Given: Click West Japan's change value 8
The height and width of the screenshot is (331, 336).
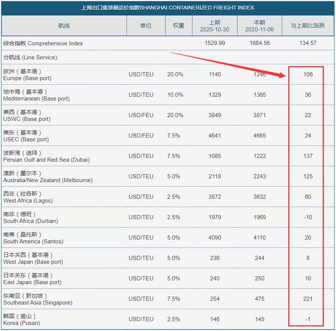Looking at the screenshot, I should click(308, 258).
